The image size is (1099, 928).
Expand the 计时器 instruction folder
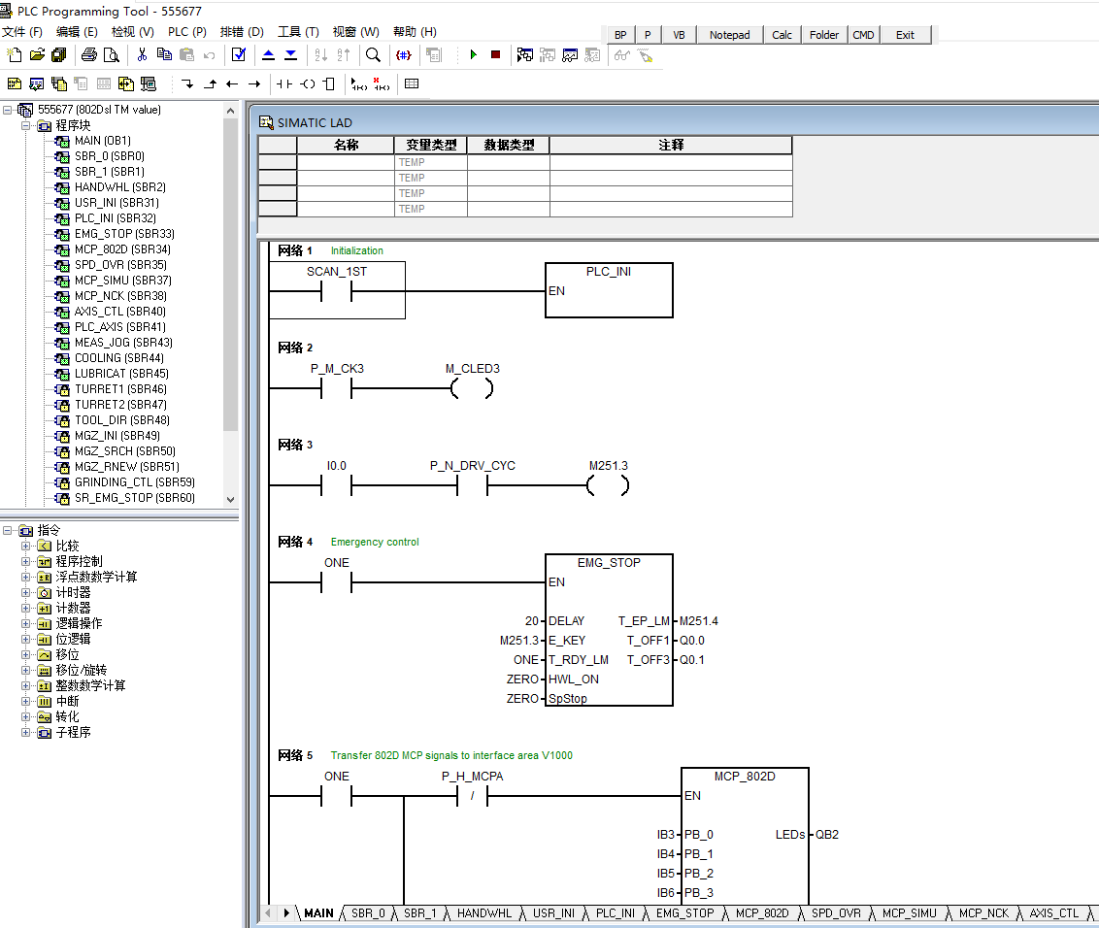tap(26, 592)
